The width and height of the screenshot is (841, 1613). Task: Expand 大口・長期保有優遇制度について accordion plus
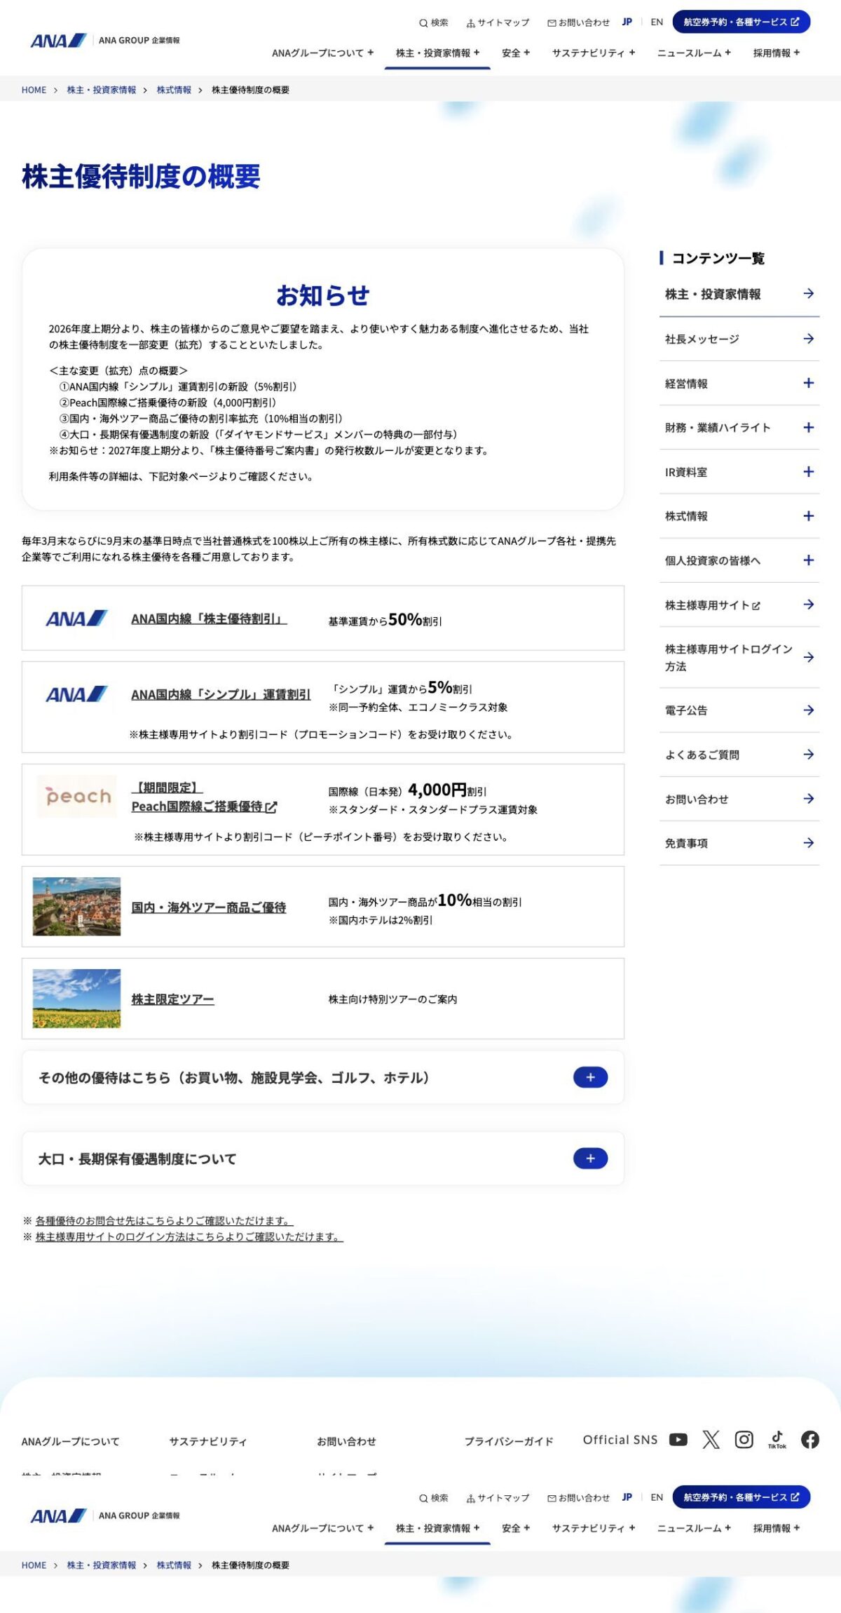590,1159
